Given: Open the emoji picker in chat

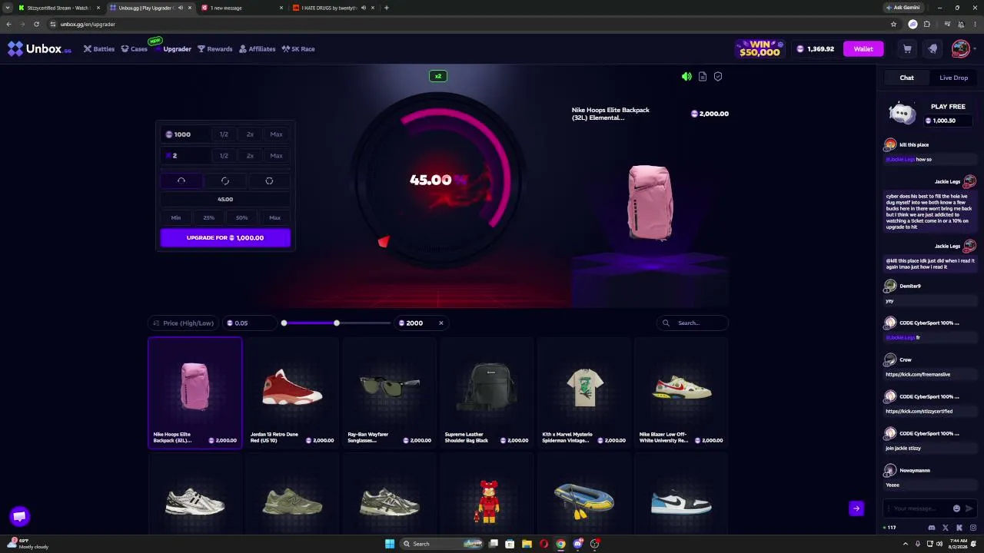Looking at the screenshot, I should pyautogui.click(x=956, y=508).
